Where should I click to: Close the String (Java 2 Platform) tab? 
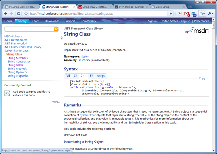click(111, 7)
